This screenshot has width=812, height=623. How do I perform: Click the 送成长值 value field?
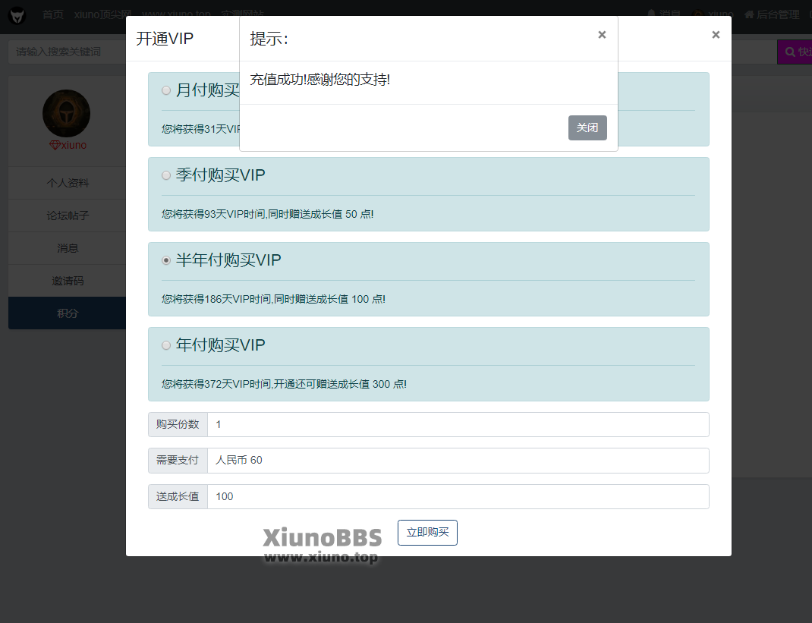pos(458,496)
